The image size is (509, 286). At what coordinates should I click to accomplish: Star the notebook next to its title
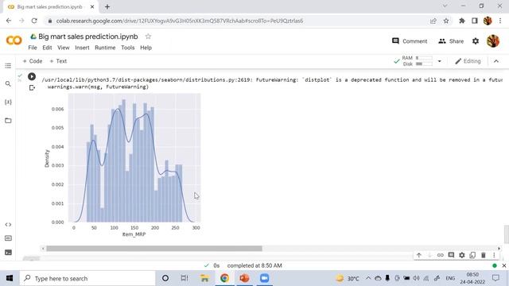point(148,37)
